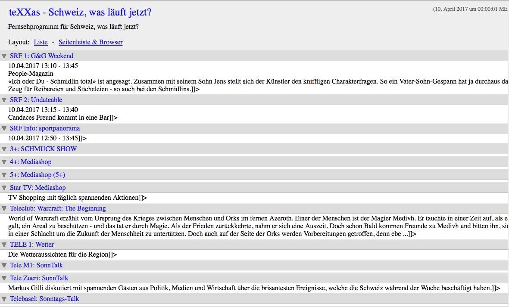Collapse the SRF 1: G&G Weekend triangle
The height and width of the screenshot is (307, 509).
(x=4, y=56)
